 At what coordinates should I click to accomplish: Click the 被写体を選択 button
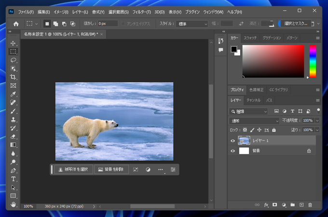coord(72,169)
